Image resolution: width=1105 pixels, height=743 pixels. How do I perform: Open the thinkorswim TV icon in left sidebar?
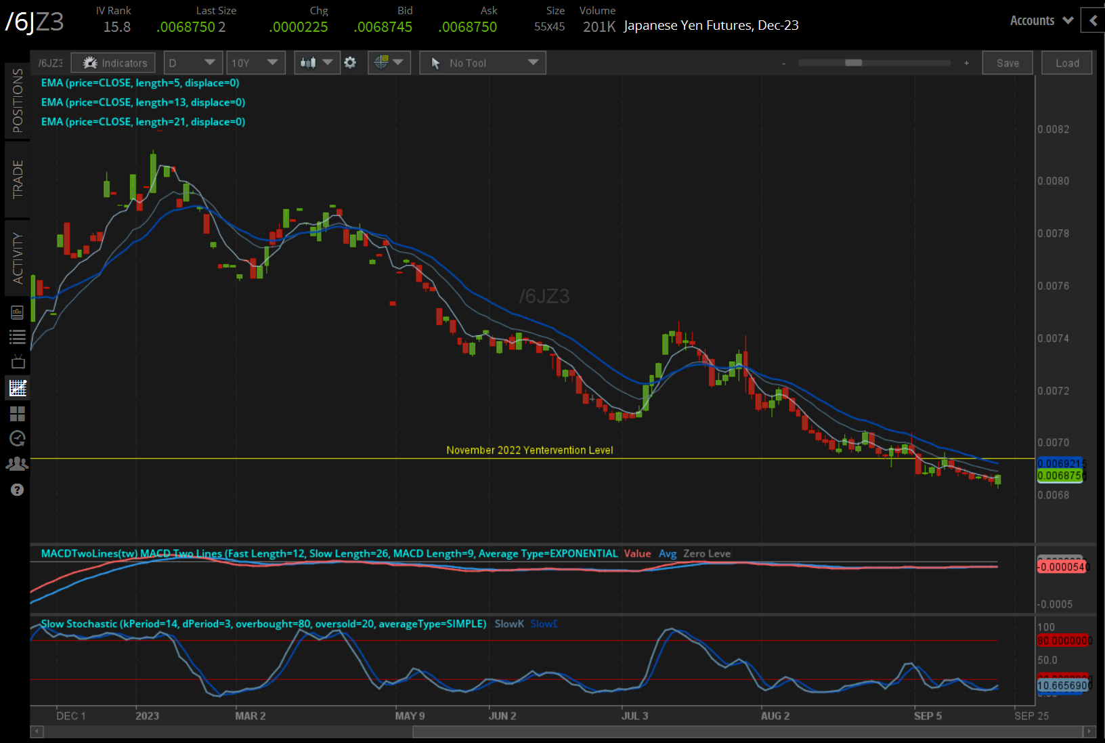pos(18,362)
